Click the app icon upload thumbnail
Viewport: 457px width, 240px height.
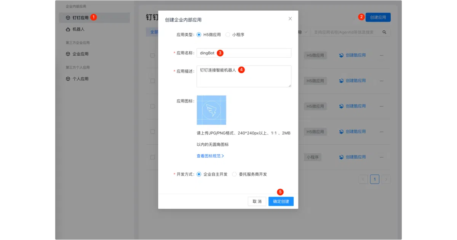tap(211, 110)
